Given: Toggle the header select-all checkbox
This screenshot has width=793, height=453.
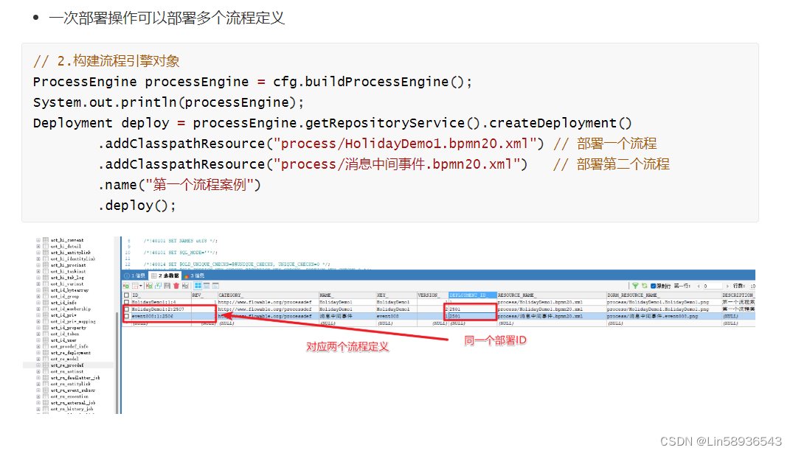Looking at the screenshot, I should 126,295.
